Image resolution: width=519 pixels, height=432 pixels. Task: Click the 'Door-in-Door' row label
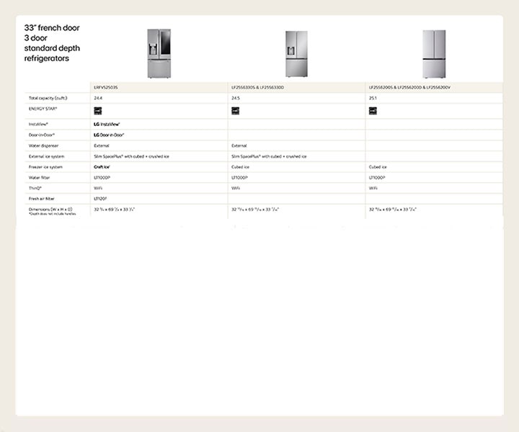point(42,135)
